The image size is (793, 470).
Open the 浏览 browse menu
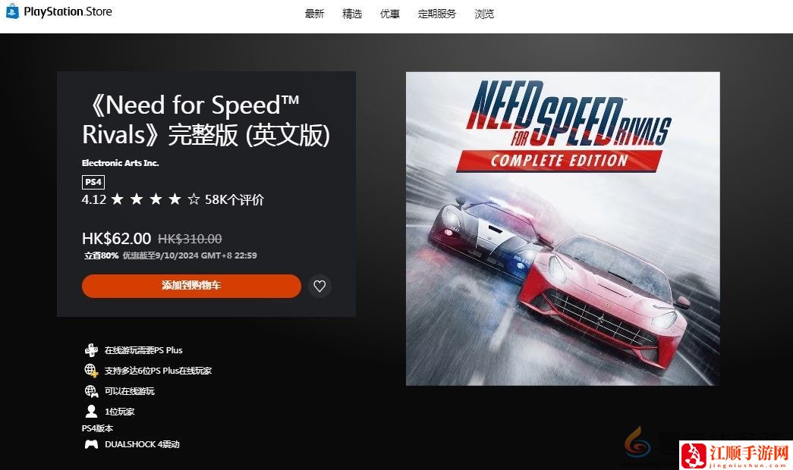pyautogui.click(x=484, y=14)
